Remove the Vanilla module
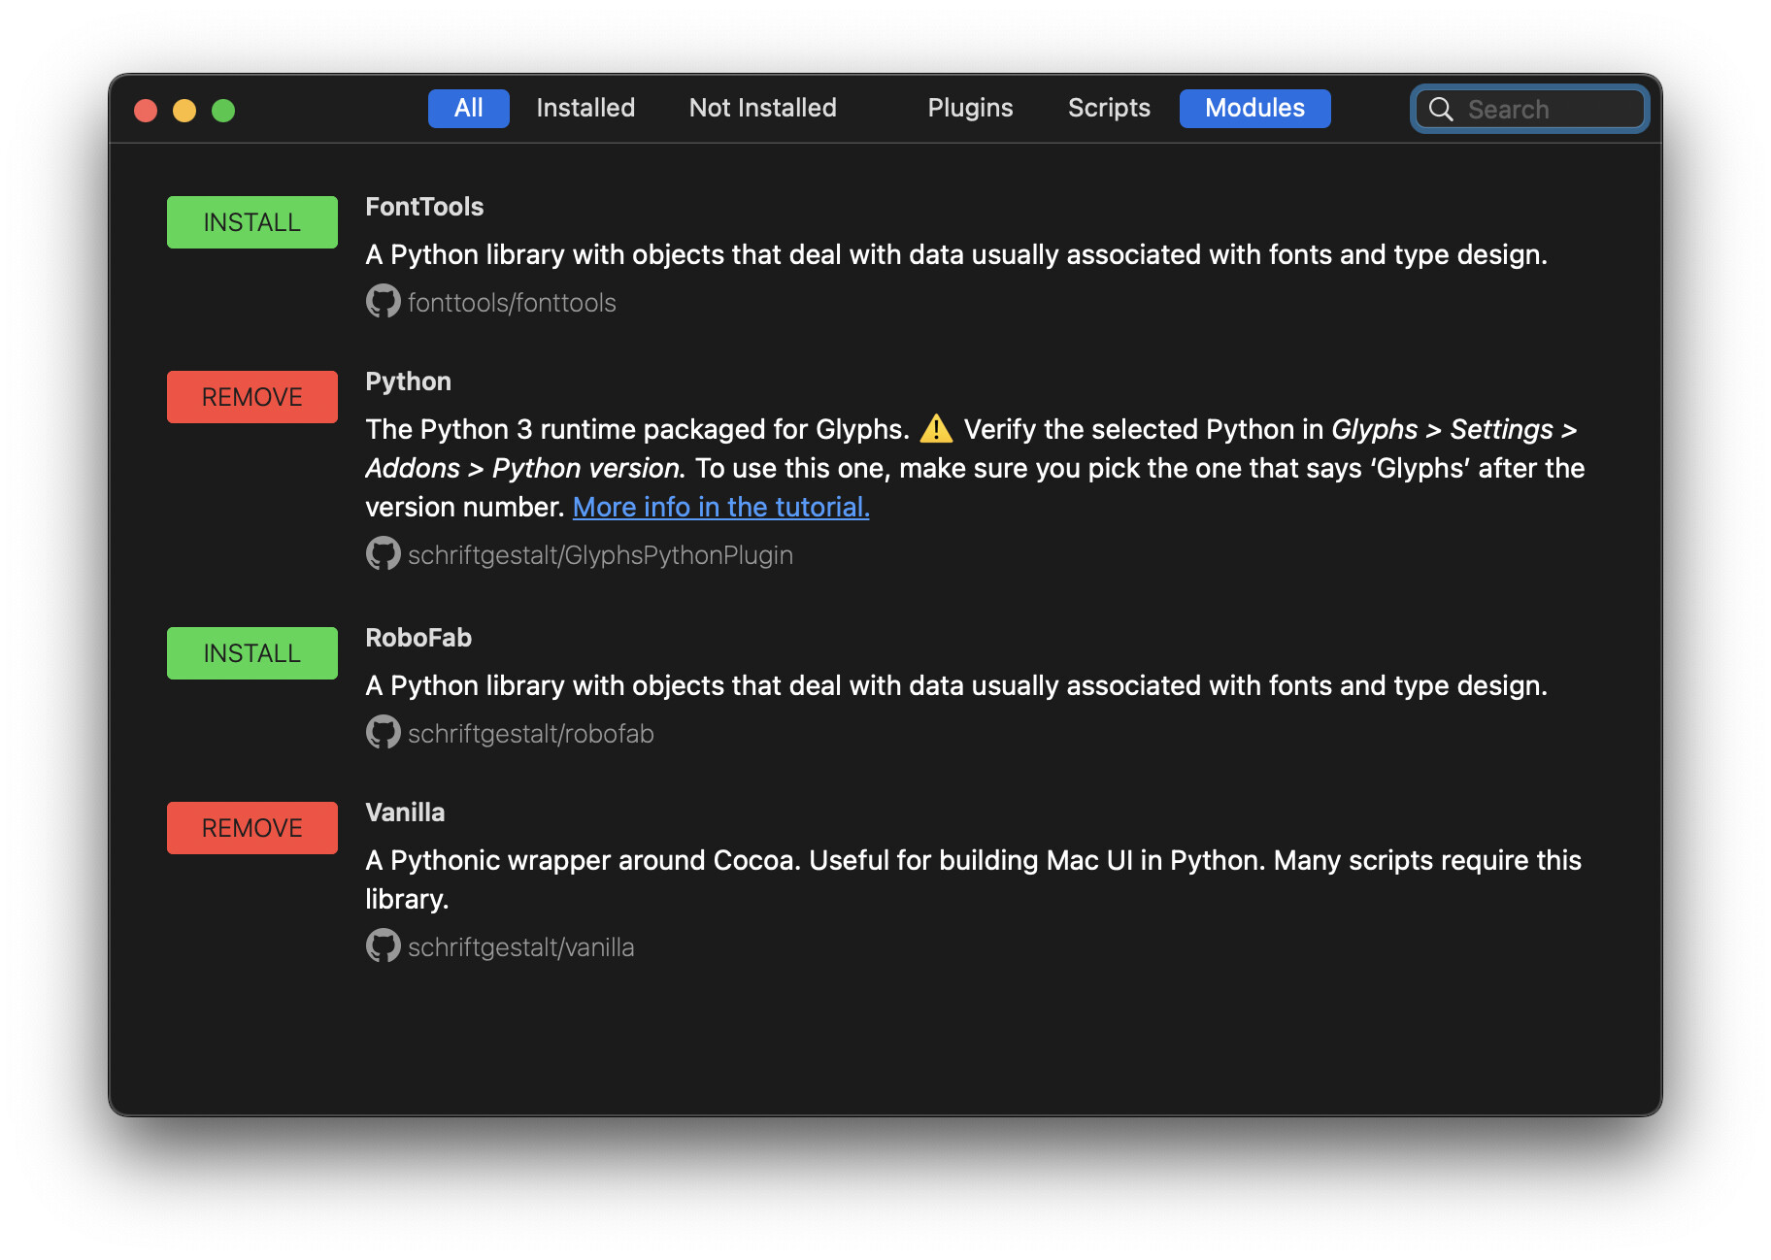The height and width of the screenshot is (1260, 1771). click(x=252, y=828)
